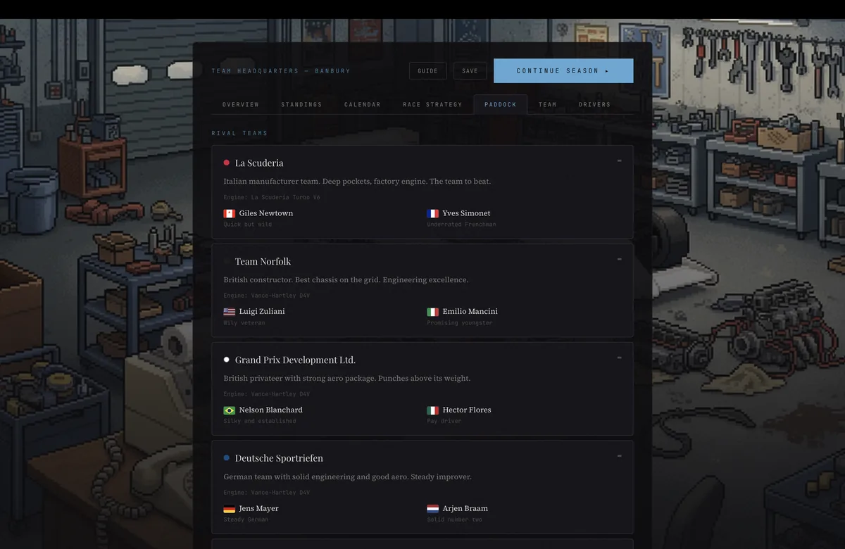Click 'British privateer with strong aero' description

click(347, 379)
